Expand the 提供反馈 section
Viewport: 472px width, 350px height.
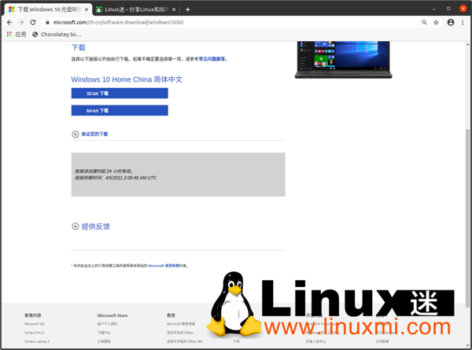pos(90,227)
